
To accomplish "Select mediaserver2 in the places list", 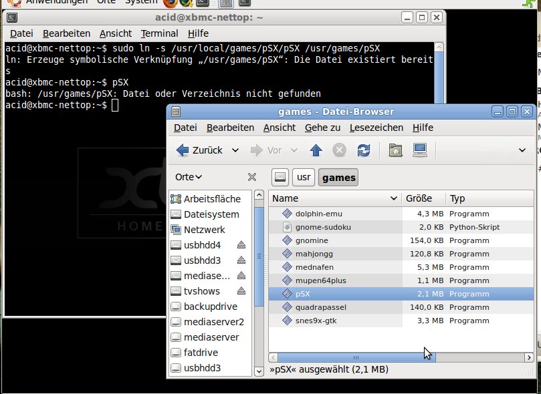I will click(x=211, y=322).
